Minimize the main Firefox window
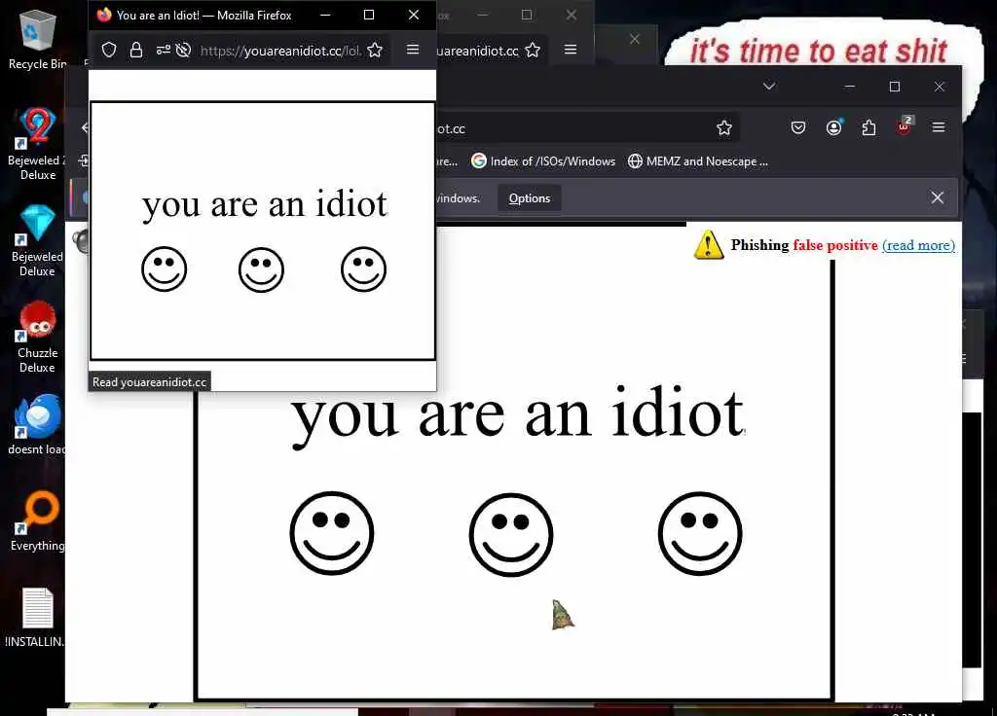Viewport: 997px width, 716px height. click(x=849, y=87)
